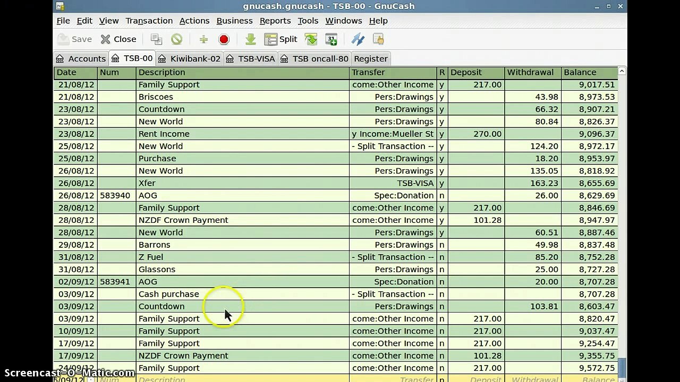Toggle reconcile flag on Cash purchase row
Screen dimensions: 680x382
pyautogui.click(x=442, y=294)
